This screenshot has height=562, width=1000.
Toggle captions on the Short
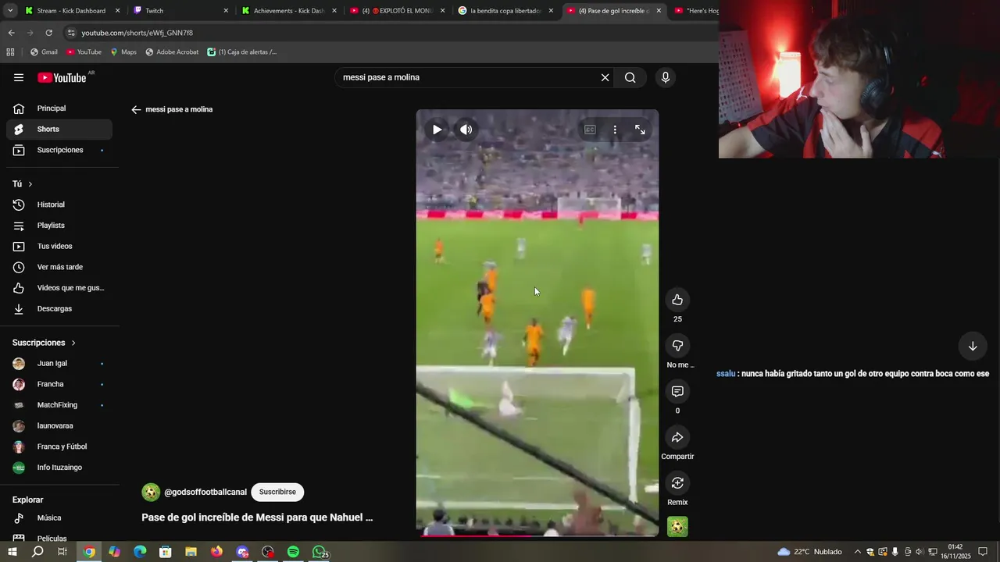tap(590, 130)
